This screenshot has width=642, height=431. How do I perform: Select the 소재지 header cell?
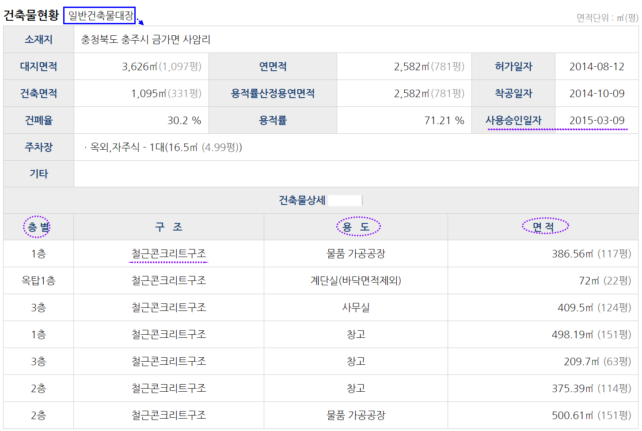coord(38,39)
